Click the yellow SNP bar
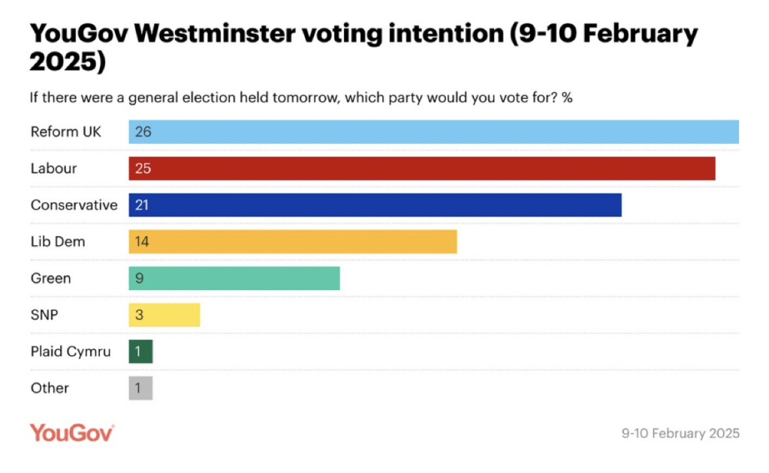769x473 pixels. (164, 315)
